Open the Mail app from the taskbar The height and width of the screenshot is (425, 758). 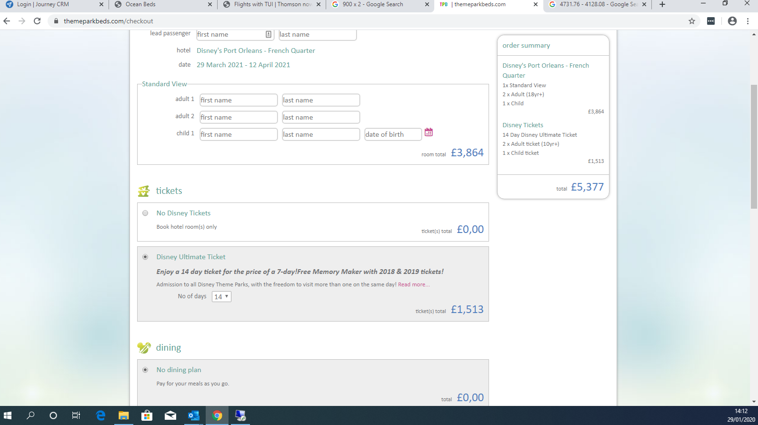[170, 415]
